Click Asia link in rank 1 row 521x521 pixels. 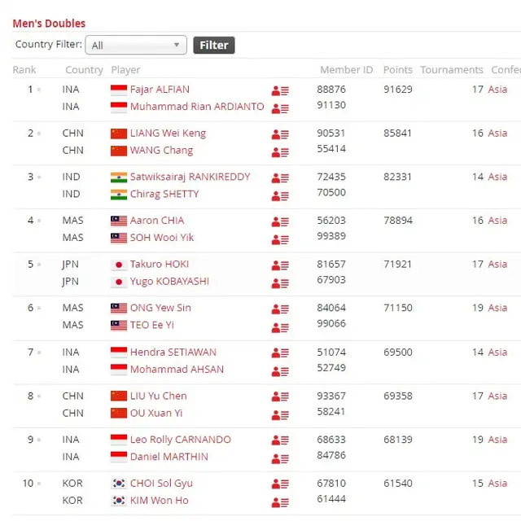tap(497, 90)
